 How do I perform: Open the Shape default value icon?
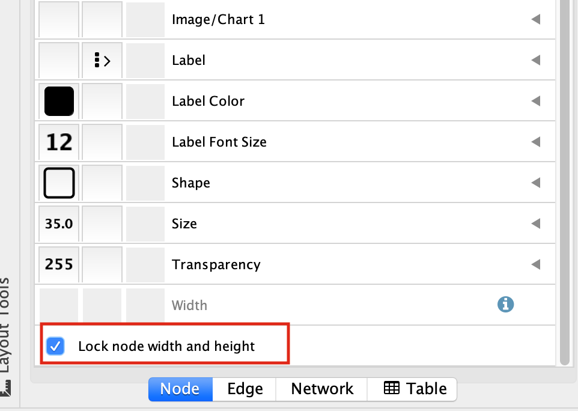[59, 183]
